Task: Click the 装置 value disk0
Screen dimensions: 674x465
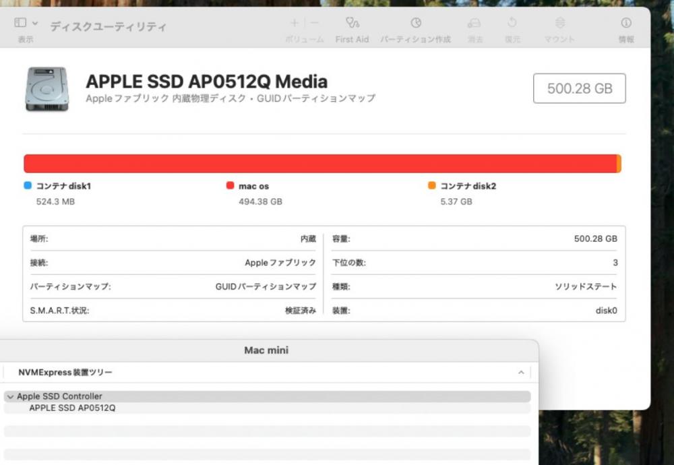Action: click(606, 310)
